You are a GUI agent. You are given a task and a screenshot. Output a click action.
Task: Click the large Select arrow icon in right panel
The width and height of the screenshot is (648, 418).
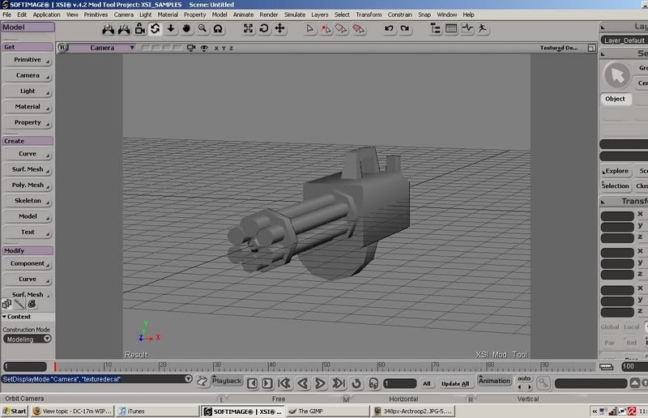coord(617,75)
